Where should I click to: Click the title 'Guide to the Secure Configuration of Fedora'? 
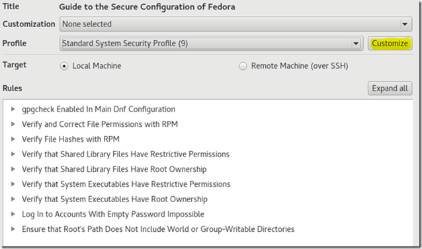pos(147,7)
